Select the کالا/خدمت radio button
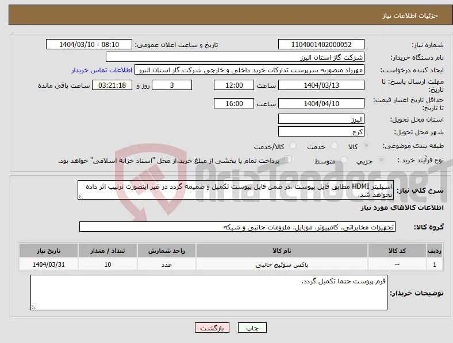This screenshot has height=343, width=453. click(x=293, y=146)
